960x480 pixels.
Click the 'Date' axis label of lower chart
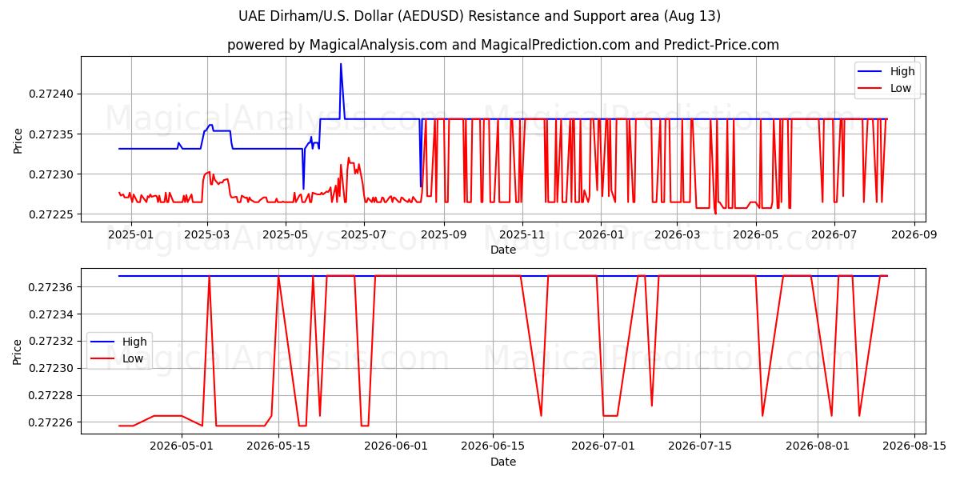(503, 462)
